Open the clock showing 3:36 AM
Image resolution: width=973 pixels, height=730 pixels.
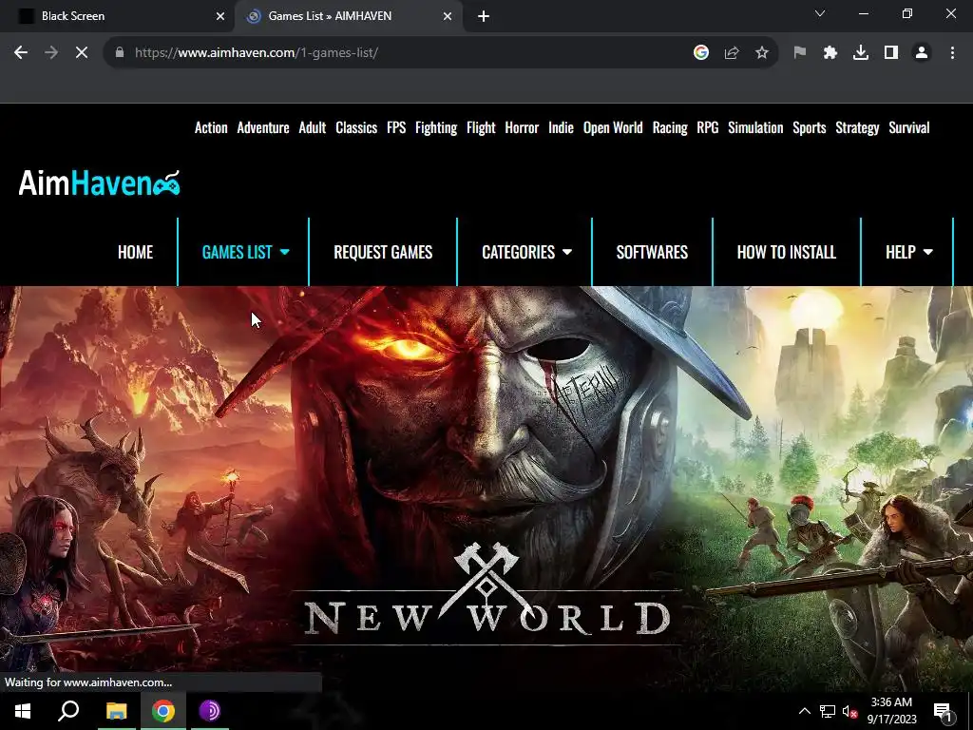point(891,711)
